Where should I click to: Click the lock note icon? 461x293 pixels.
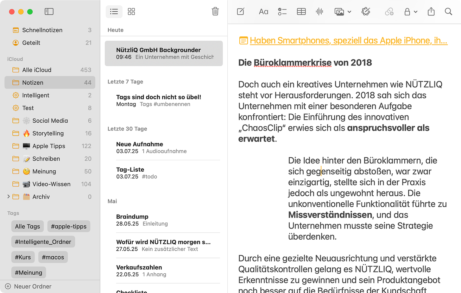(x=407, y=12)
